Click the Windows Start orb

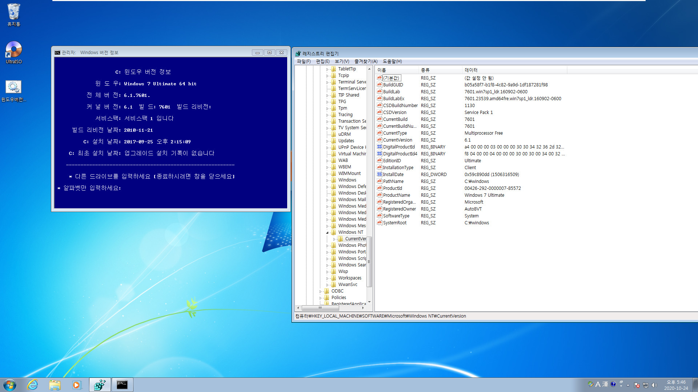10,385
